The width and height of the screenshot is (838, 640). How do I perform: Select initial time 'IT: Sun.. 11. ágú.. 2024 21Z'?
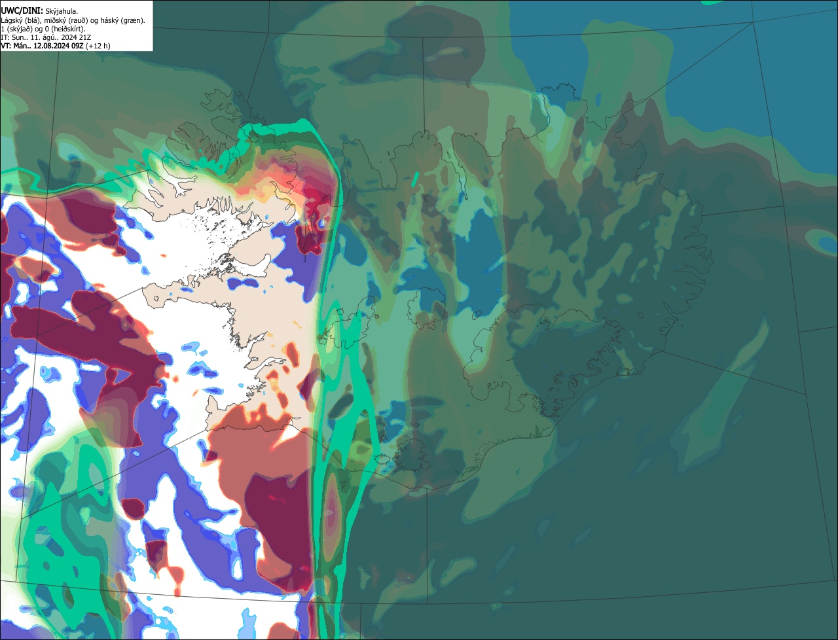(46, 37)
